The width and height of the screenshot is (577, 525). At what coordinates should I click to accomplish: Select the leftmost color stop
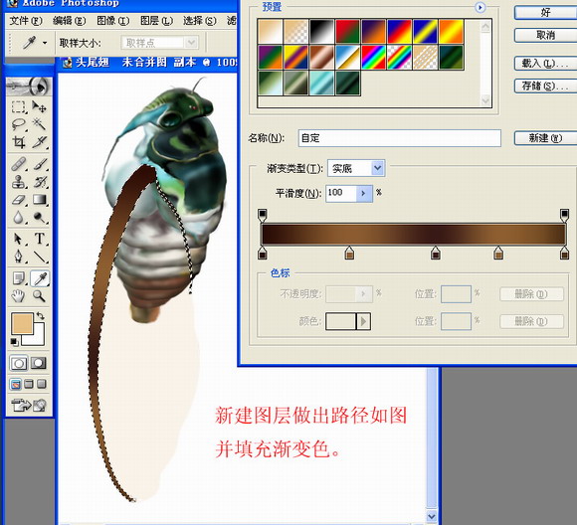(263, 253)
